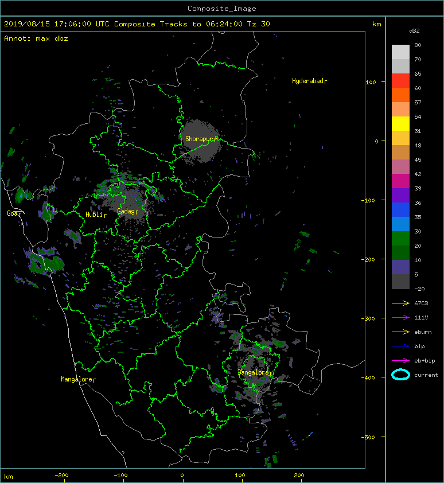Screen dimensions: 444x483
Task: Click the yellow eburn arrow icon
Action: pyautogui.click(x=400, y=332)
